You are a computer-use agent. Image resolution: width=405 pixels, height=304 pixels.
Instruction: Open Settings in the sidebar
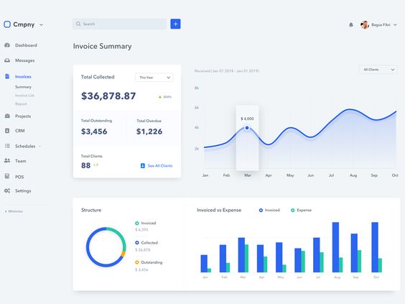23,190
